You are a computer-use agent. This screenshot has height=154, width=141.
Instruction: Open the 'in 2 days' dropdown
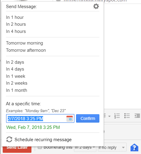tap(85, 147)
